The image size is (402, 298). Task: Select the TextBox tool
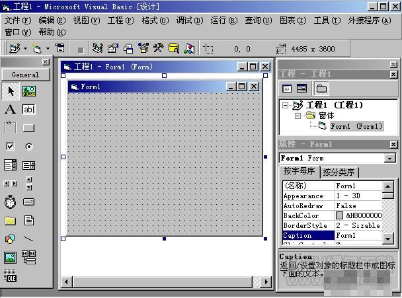point(28,110)
